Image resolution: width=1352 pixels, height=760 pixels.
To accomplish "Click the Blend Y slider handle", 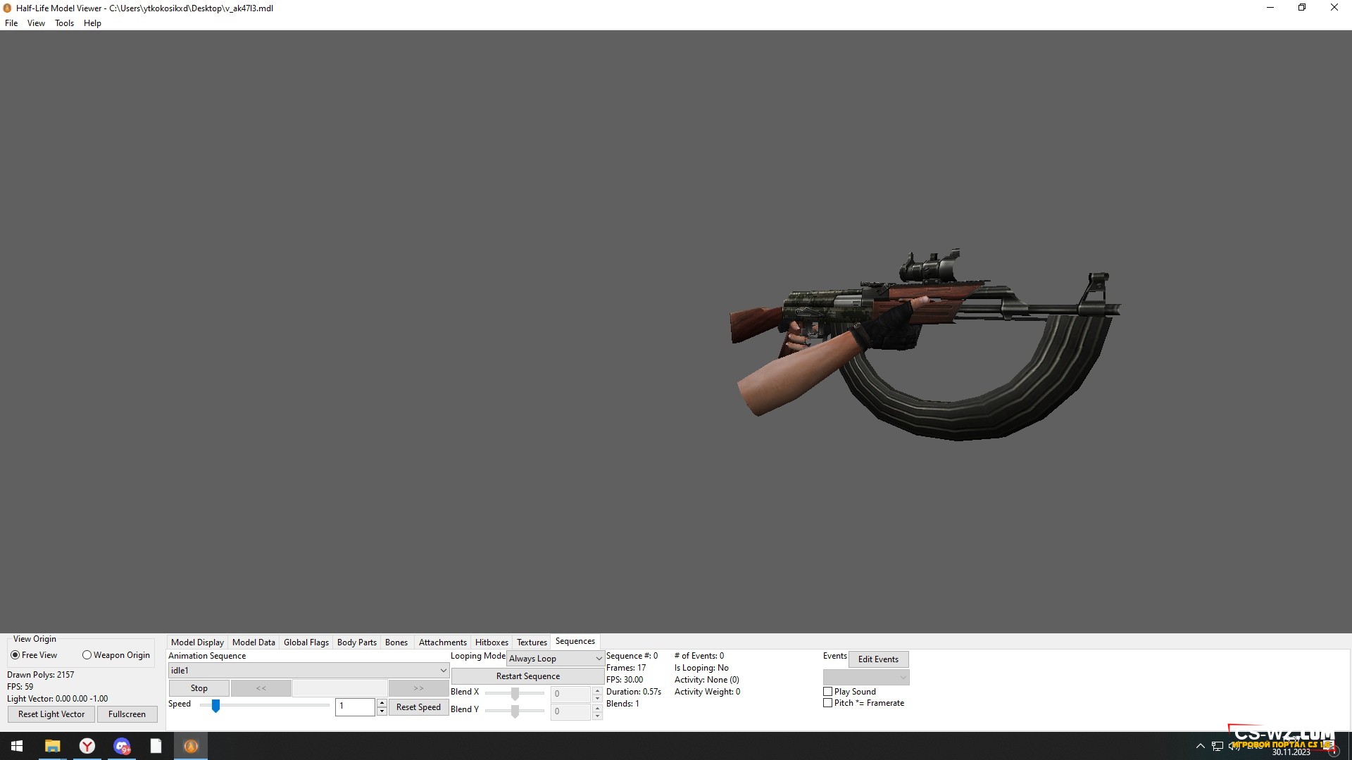I will coord(515,711).
